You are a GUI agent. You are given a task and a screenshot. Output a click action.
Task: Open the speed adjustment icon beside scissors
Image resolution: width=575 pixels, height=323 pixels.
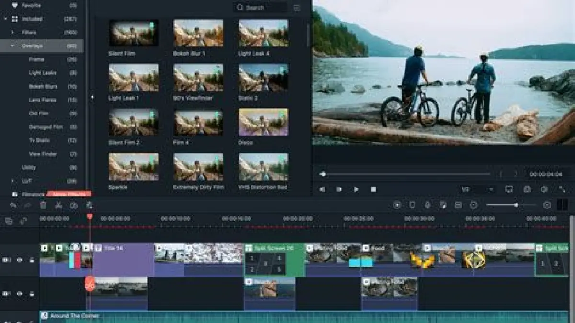tap(73, 205)
